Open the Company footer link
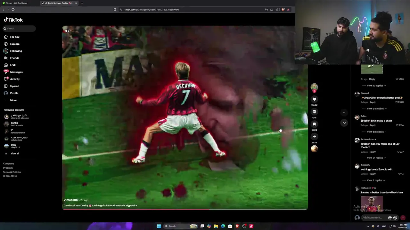The width and height of the screenshot is (410, 230). [x=9, y=164]
